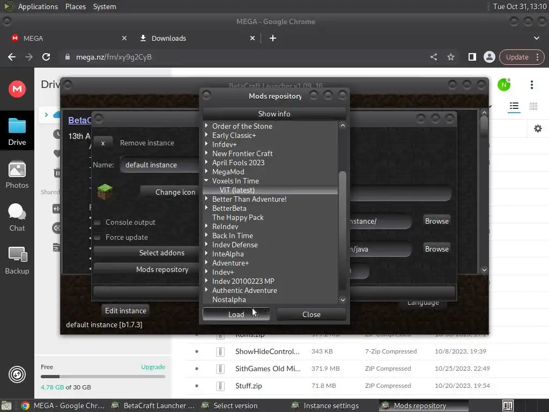Viewport: 549px width, 412px height.
Task: Enable Console output checkbox
Action: click(98, 222)
